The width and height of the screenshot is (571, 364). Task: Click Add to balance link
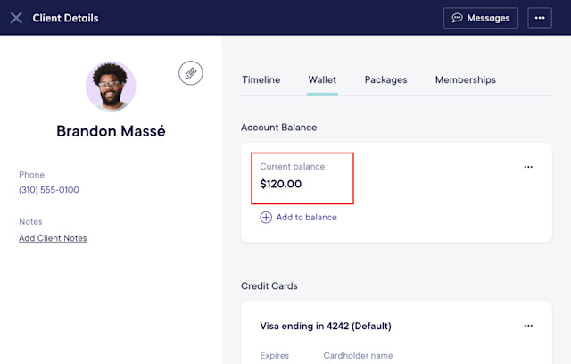[307, 218]
